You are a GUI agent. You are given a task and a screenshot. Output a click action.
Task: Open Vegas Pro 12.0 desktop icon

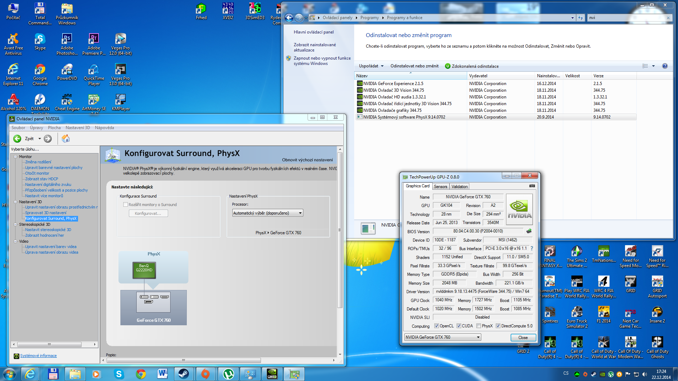click(121, 44)
